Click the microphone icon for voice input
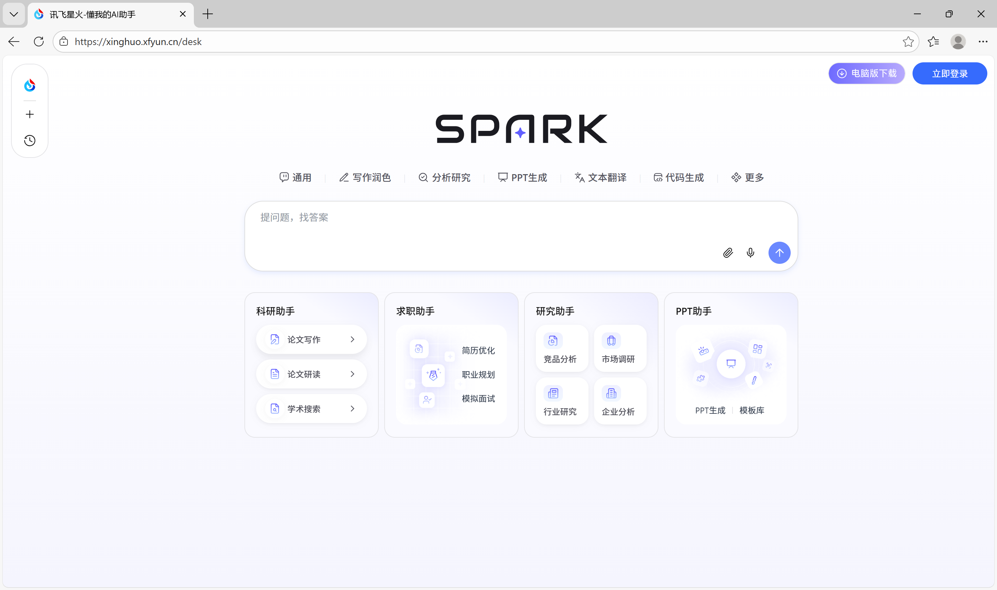 pyautogui.click(x=750, y=253)
